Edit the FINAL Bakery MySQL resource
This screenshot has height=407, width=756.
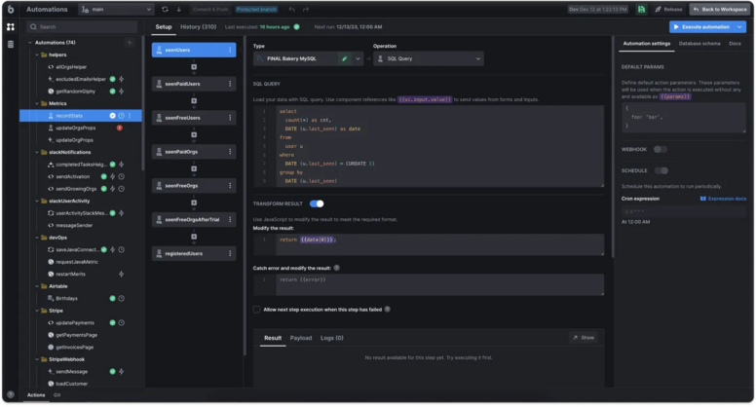344,59
